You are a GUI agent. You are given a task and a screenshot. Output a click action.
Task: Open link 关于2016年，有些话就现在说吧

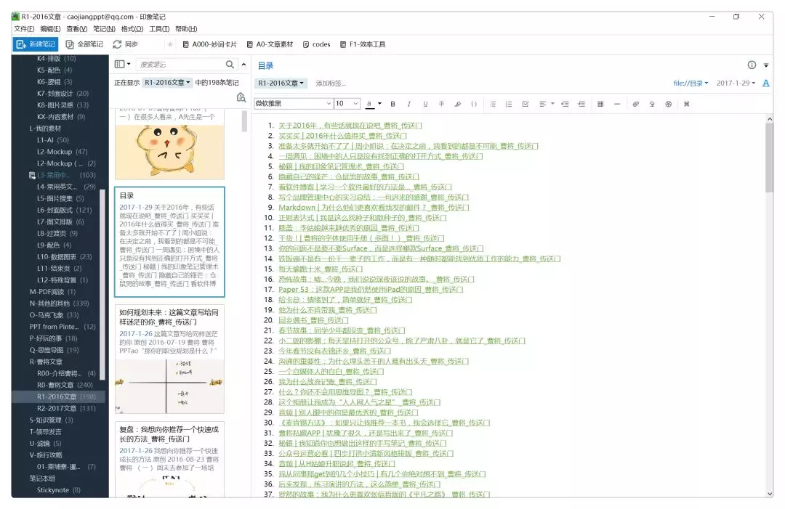350,126
